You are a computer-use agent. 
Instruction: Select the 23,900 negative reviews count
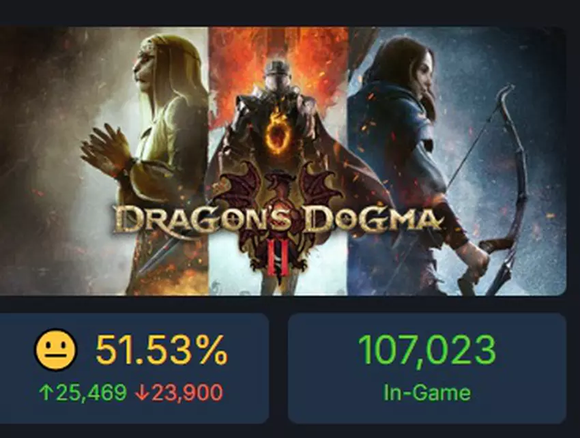pyautogui.click(x=186, y=392)
